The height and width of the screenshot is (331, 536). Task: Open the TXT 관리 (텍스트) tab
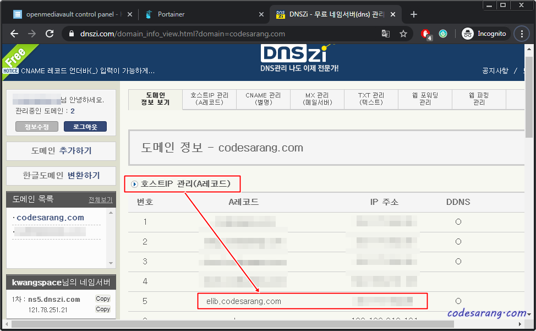coord(371,99)
